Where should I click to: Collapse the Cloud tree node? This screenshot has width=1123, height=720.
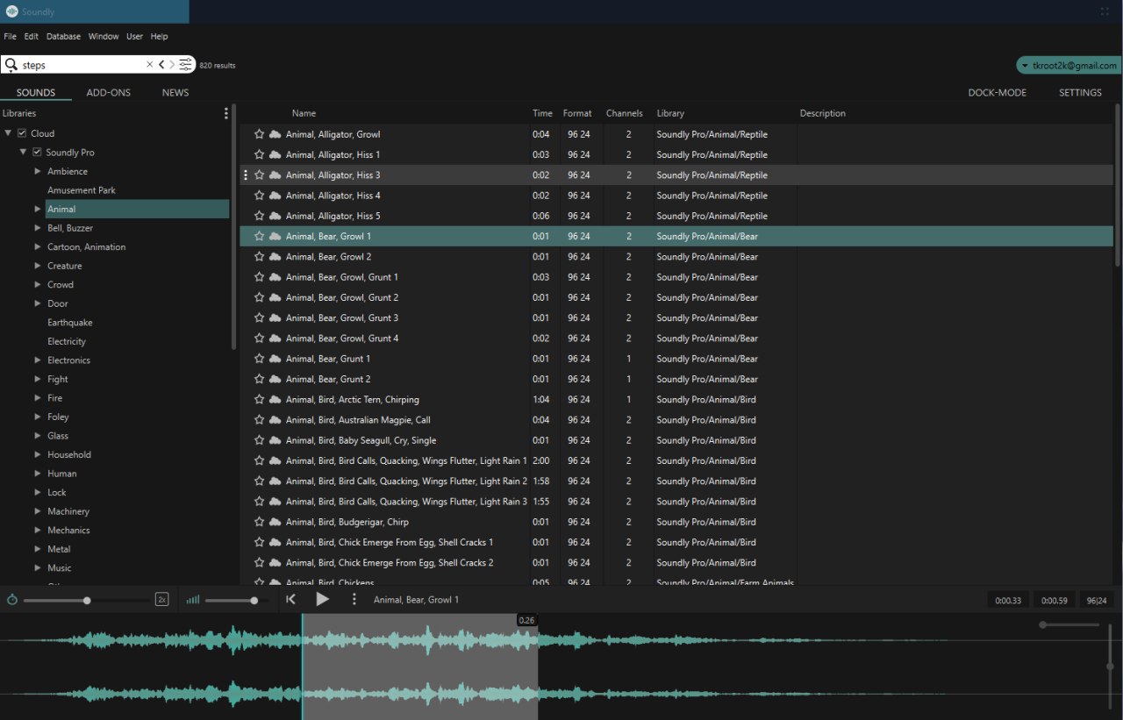pos(8,133)
